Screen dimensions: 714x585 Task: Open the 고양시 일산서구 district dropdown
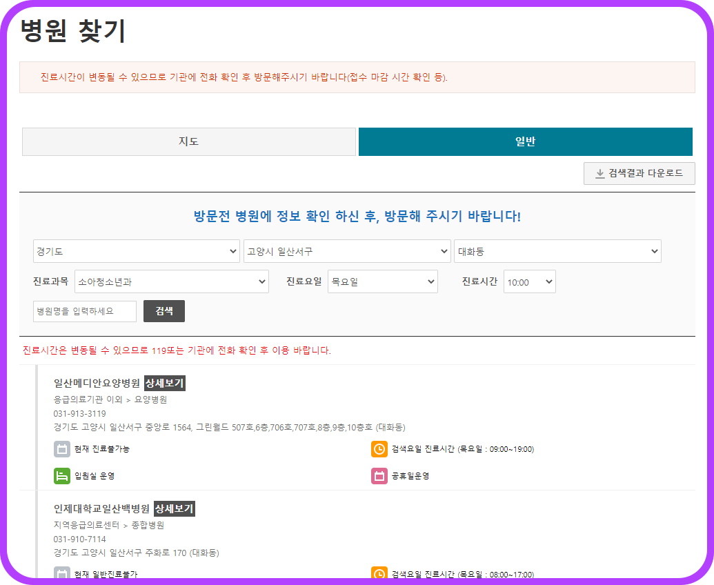(x=347, y=251)
